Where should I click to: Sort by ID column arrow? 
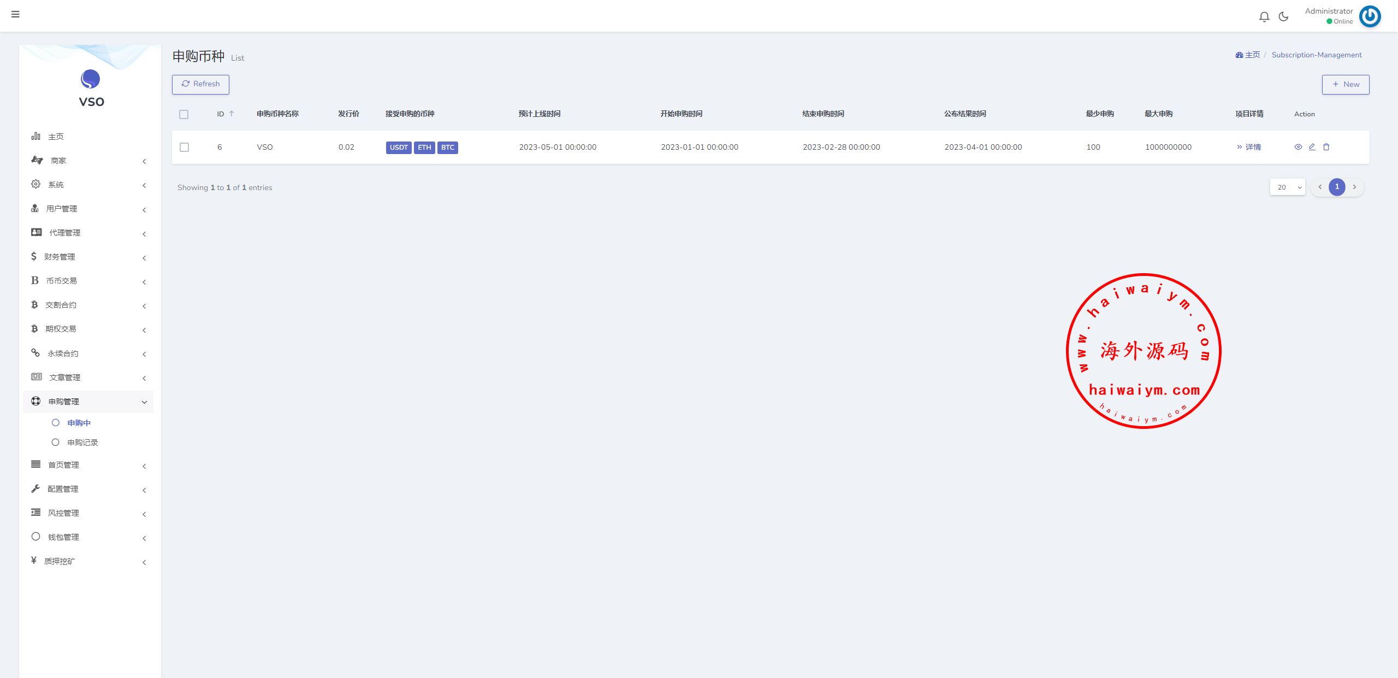[x=232, y=114]
